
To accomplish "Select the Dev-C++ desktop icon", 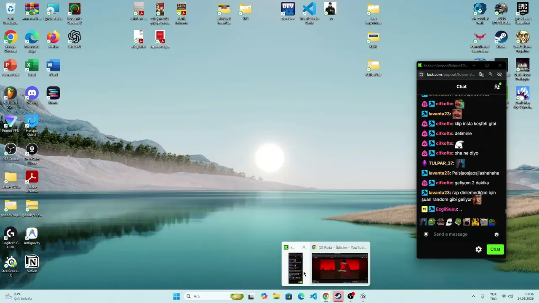I will pos(288,11).
